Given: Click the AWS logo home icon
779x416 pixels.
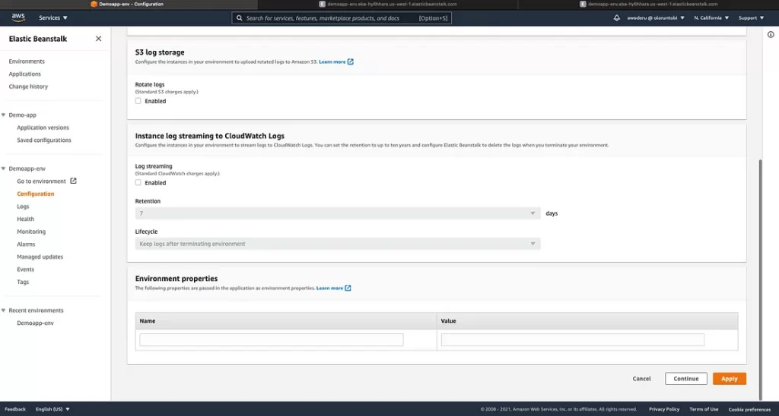Looking at the screenshot, I should 18,17.
